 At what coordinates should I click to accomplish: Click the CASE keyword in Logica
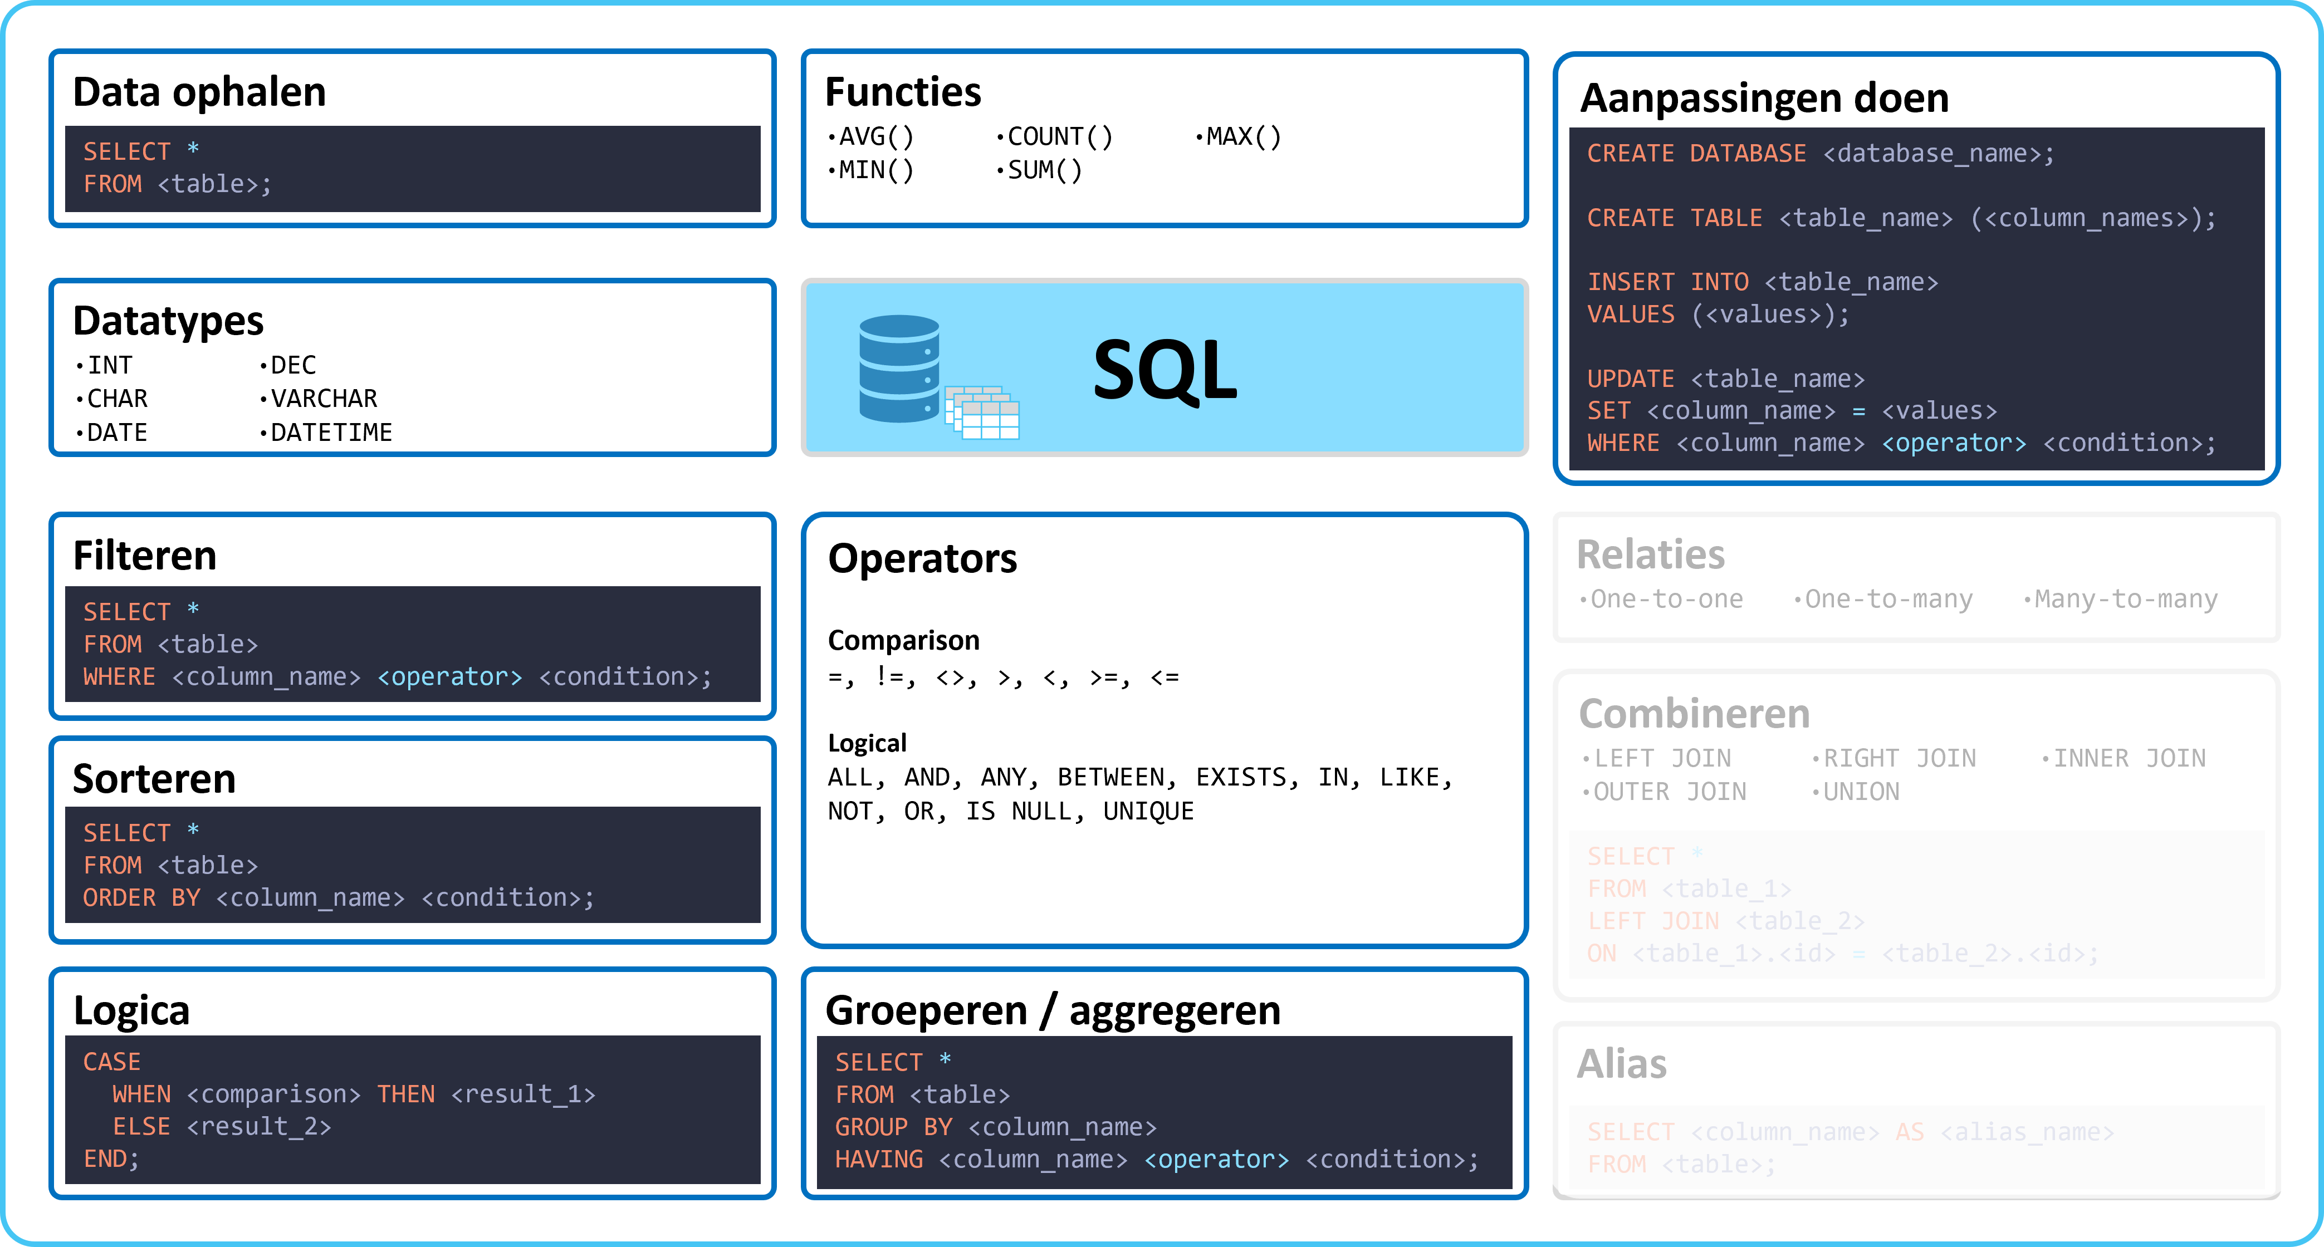pyautogui.click(x=112, y=1062)
